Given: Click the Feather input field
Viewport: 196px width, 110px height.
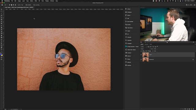Looking at the screenshot, I should (23, 5).
